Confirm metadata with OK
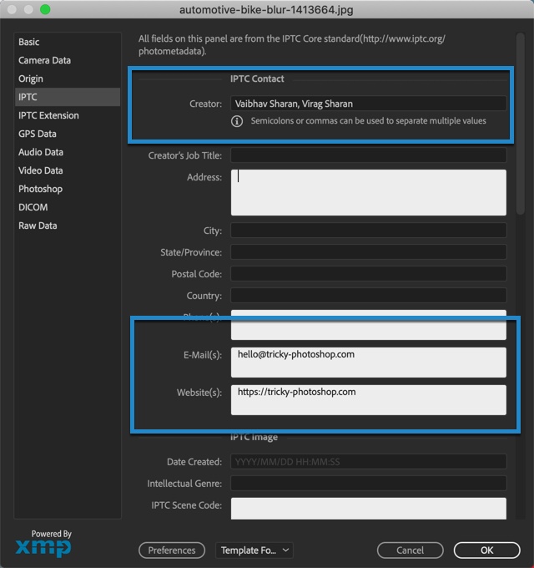 (x=487, y=550)
